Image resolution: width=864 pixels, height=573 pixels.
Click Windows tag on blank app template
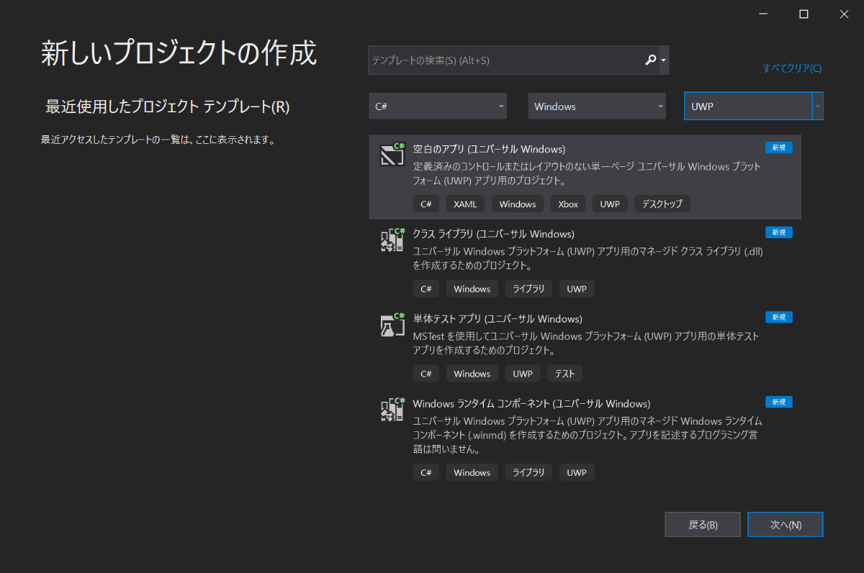[x=518, y=204]
